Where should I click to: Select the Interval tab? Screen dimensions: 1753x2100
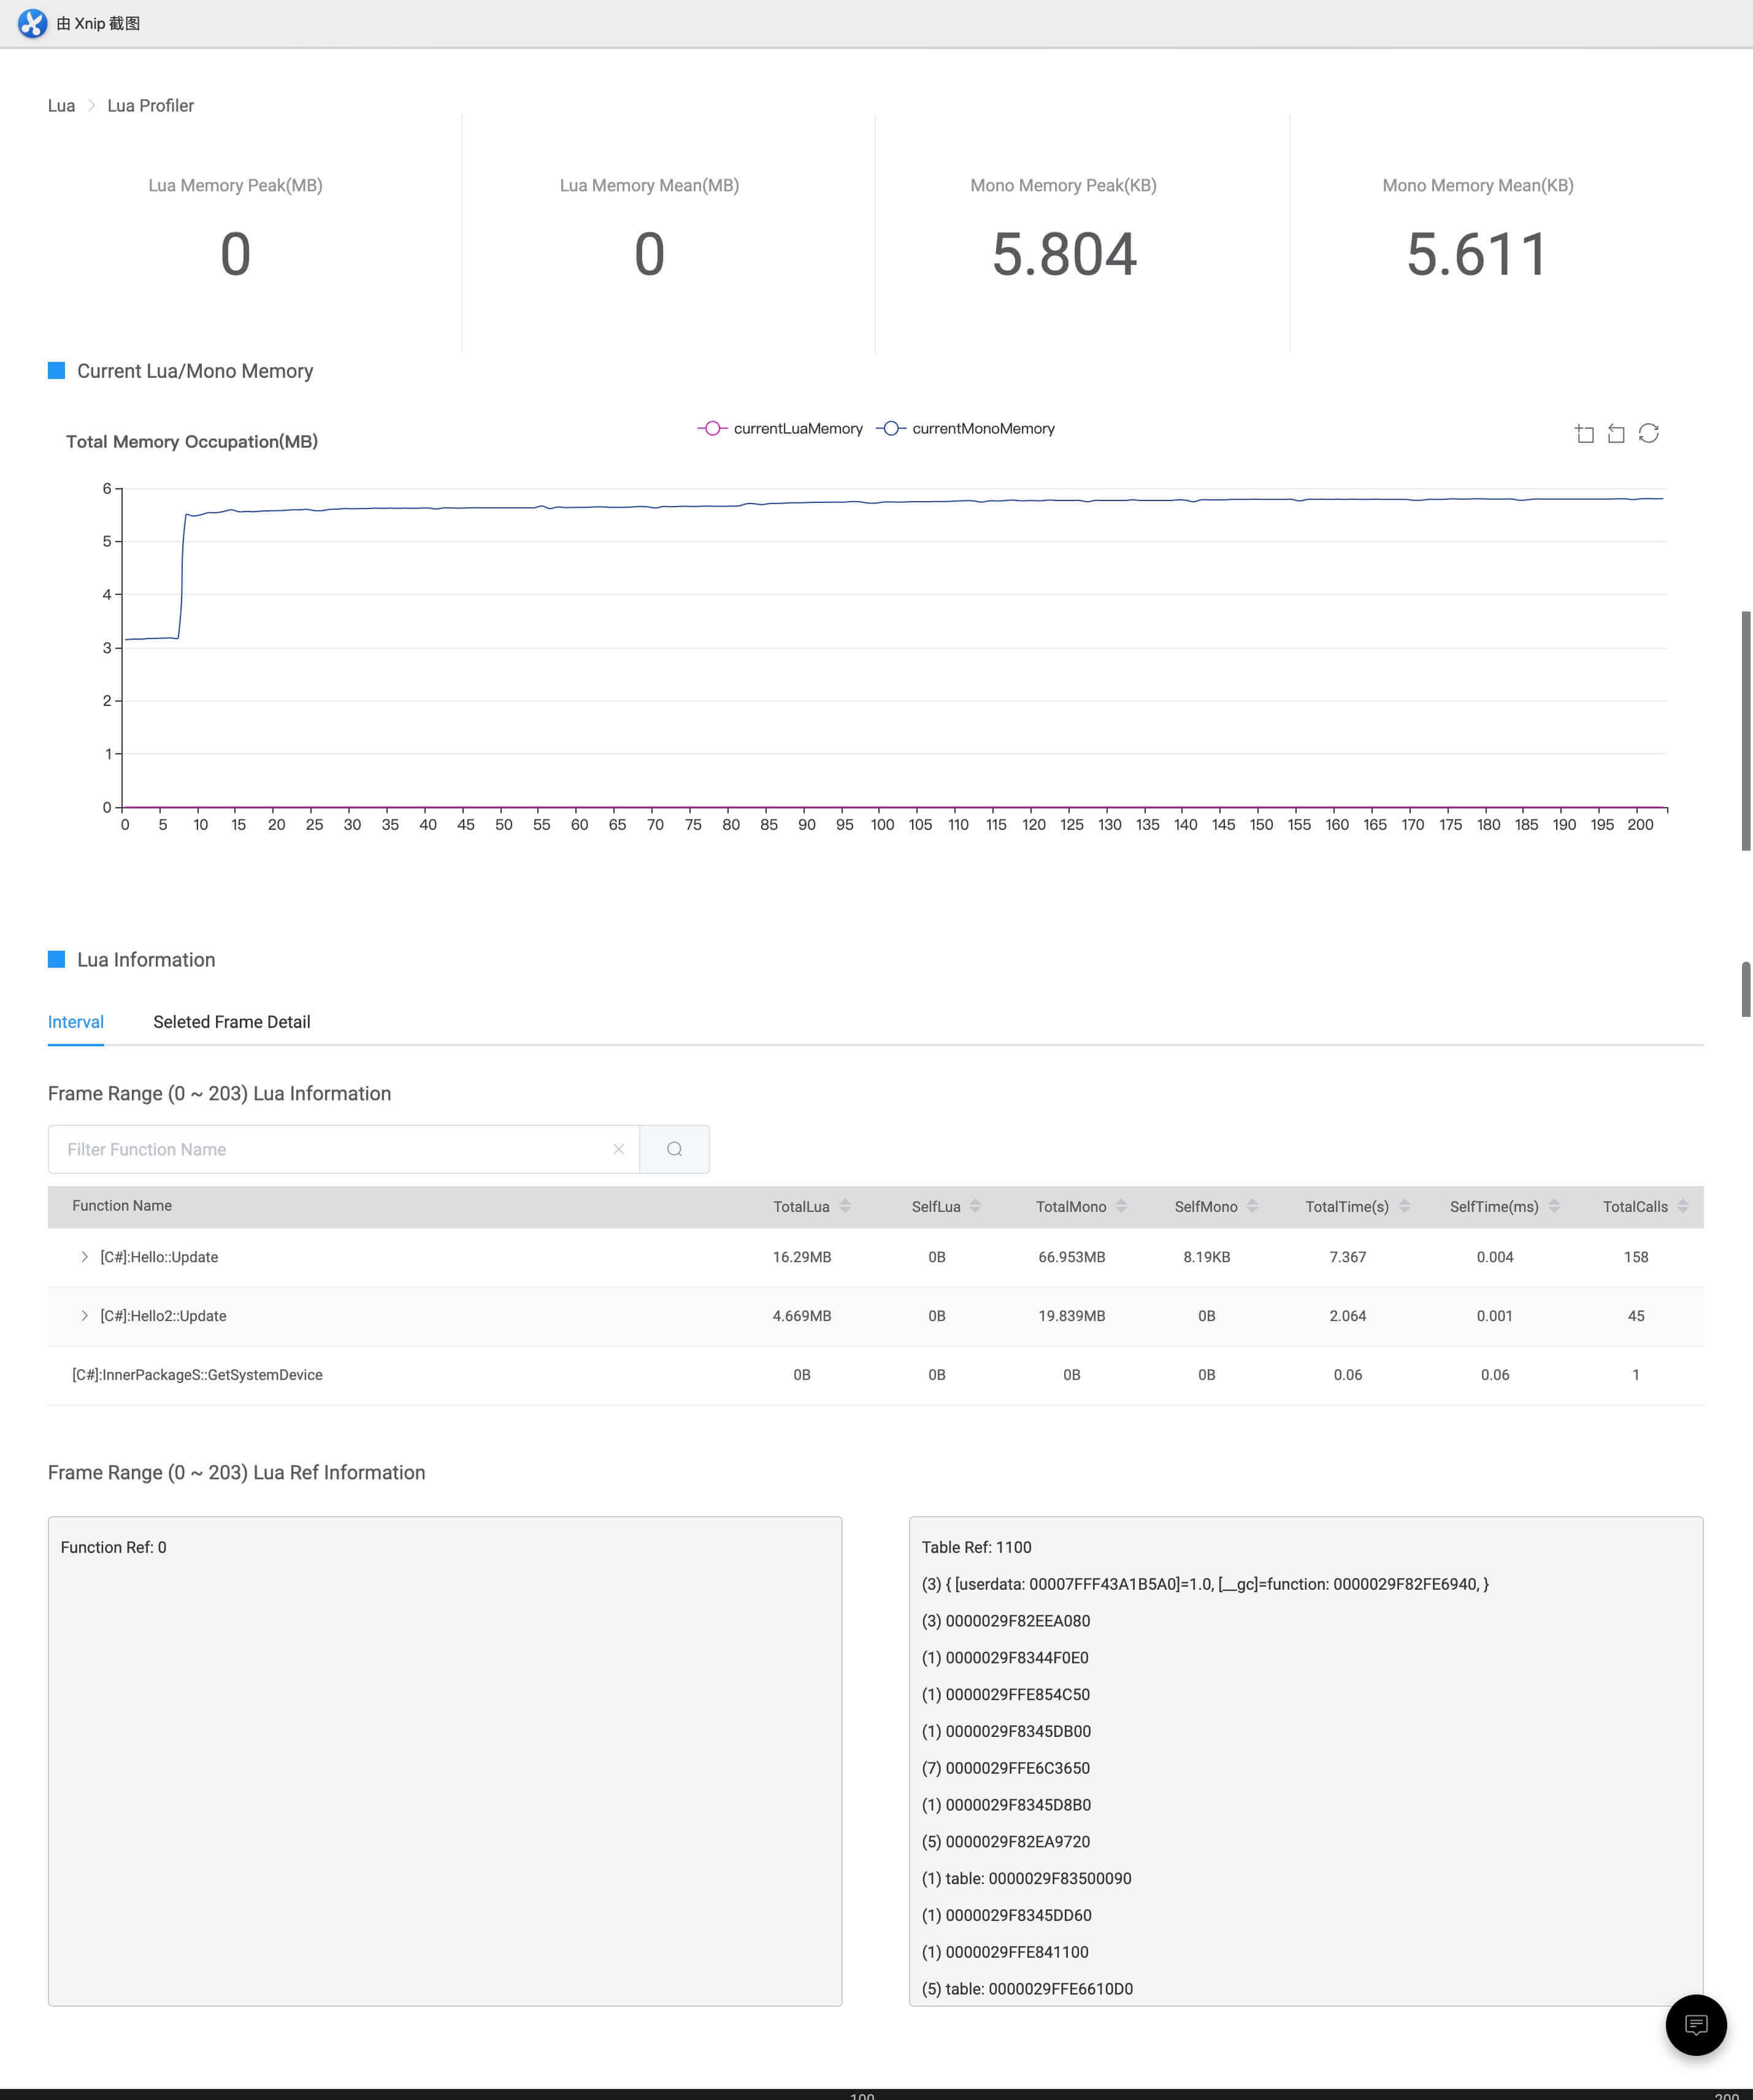pyautogui.click(x=76, y=1022)
